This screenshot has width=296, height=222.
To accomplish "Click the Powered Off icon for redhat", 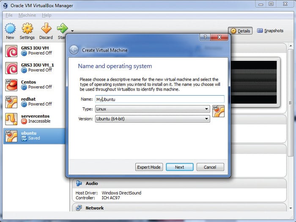I will pyautogui.click(x=24, y=104).
